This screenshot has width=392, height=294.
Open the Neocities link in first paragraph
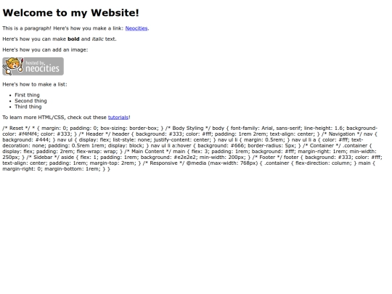click(136, 28)
